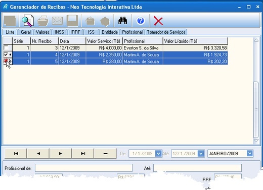
Task: Open the "De" start date dropdown
Action: [158, 153]
